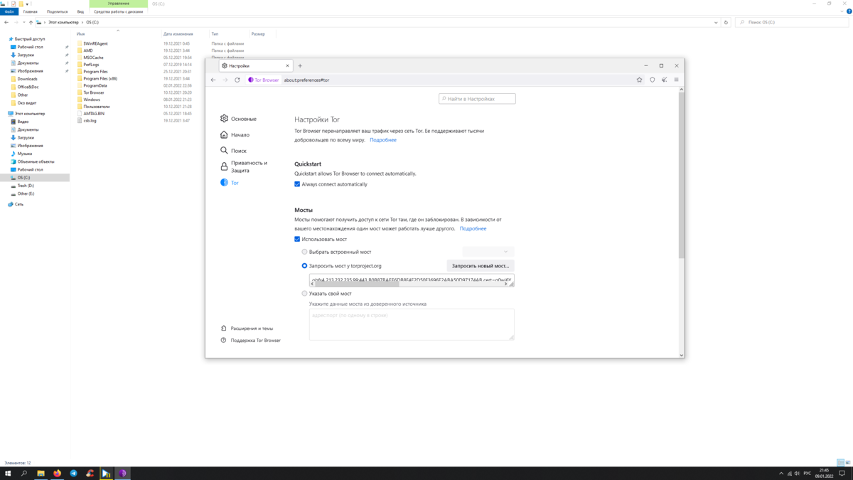This screenshot has height=480, width=853.
Task: Sort Explorer files by Имя column
Action: click(81, 34)
